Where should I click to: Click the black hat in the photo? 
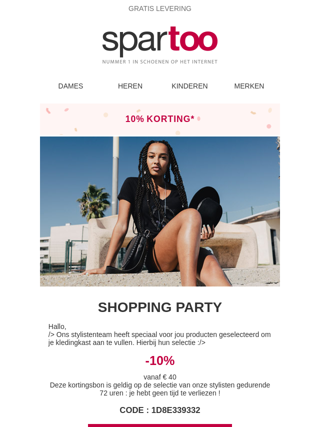(x=206, y=205)
